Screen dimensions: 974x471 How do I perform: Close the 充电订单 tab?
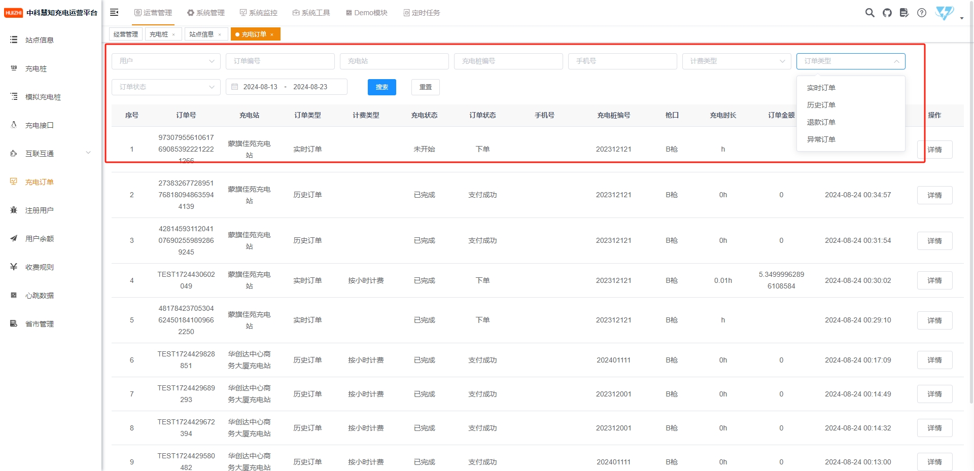pos(272,34)
